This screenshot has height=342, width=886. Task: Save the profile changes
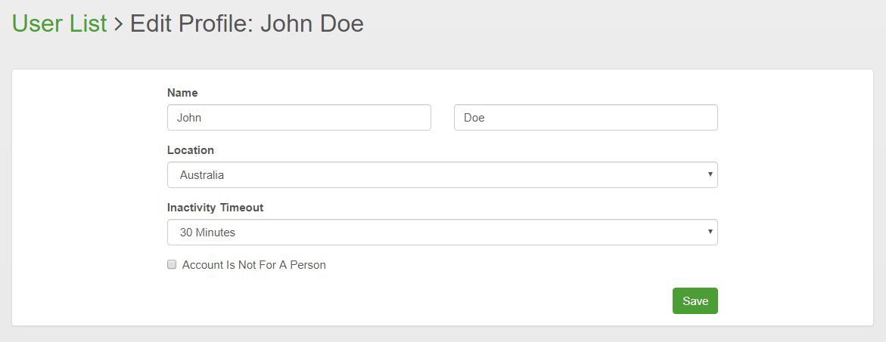tap(695, 301)
